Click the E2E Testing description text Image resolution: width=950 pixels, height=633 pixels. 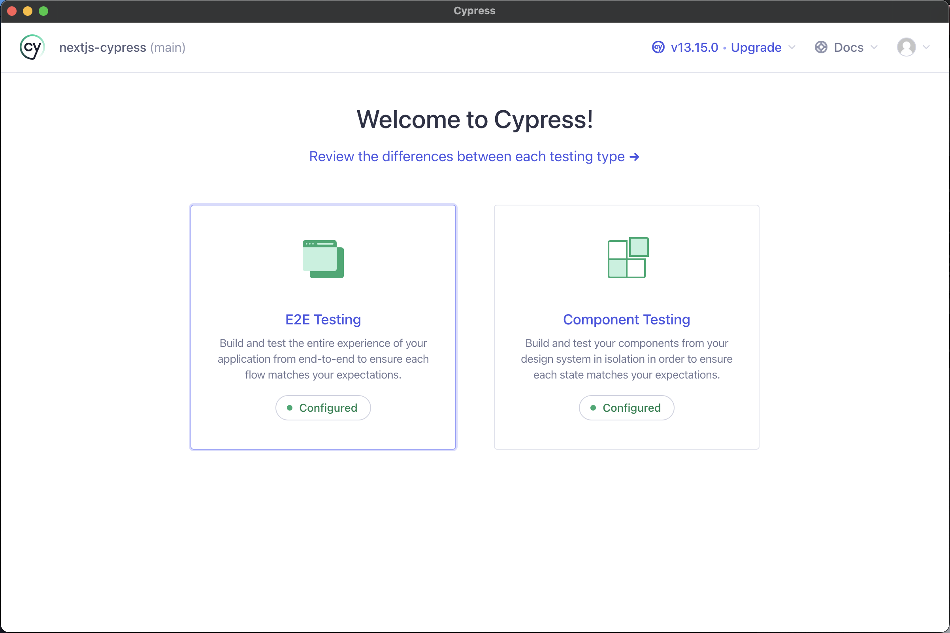[x=323, y=359]
